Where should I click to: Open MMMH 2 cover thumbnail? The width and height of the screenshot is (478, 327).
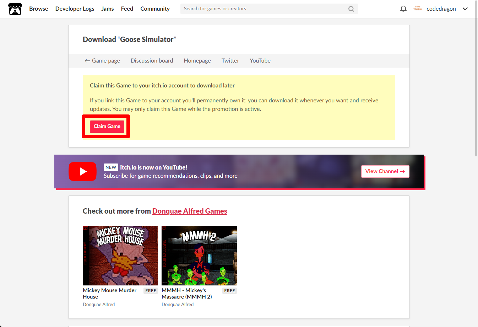[199, 256]
